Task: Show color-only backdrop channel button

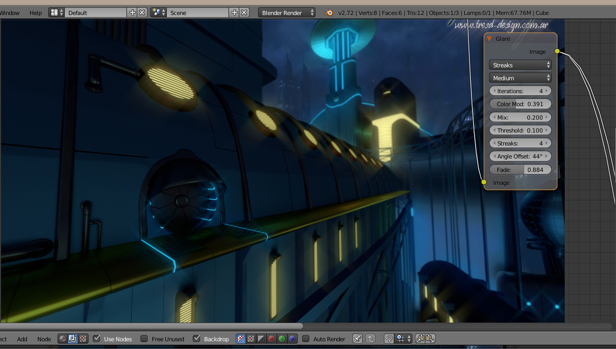Action: (x=251, y=339)
